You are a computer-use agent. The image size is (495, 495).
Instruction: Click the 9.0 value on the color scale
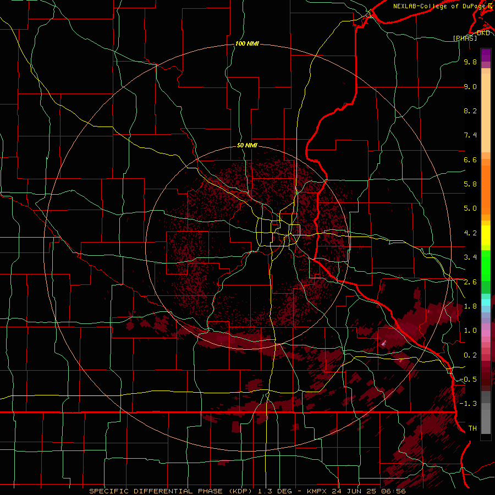tap(470, 86)
